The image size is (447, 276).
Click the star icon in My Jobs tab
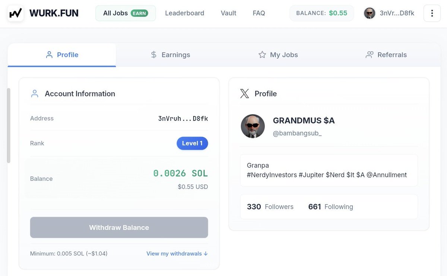click(262, 55)
